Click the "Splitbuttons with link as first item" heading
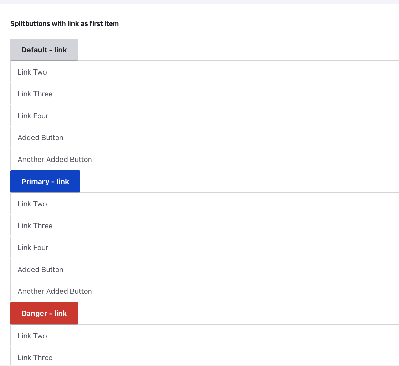The width and height of the screenshot is (399, 366). tap(64, 23)
